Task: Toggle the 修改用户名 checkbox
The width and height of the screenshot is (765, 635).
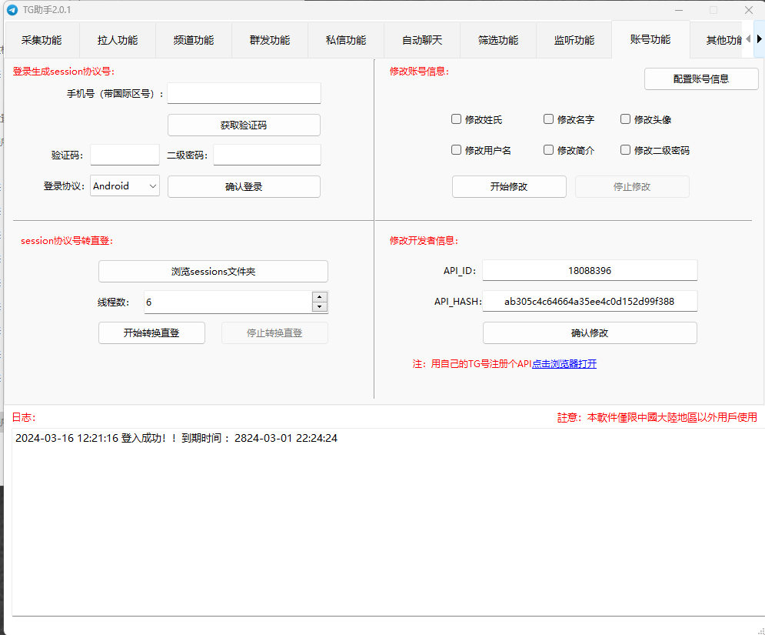Action: tap(457, 150)
